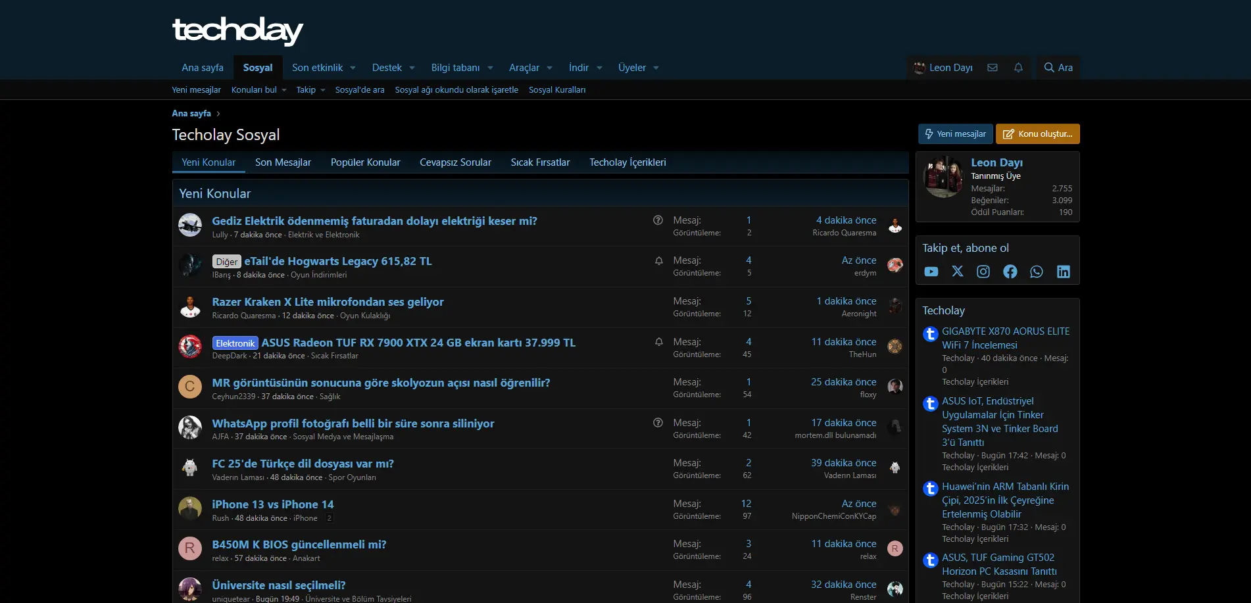Select the Yeni Konular tab
The image size is (1251, 603).
(x=208, y=162)
